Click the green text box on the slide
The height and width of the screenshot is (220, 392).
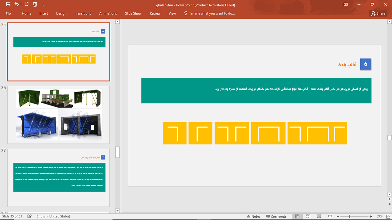(x=256, y=91)
